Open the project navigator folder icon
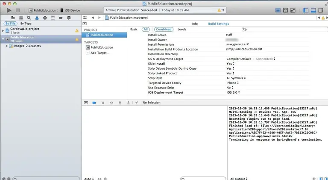 (13, 18)
